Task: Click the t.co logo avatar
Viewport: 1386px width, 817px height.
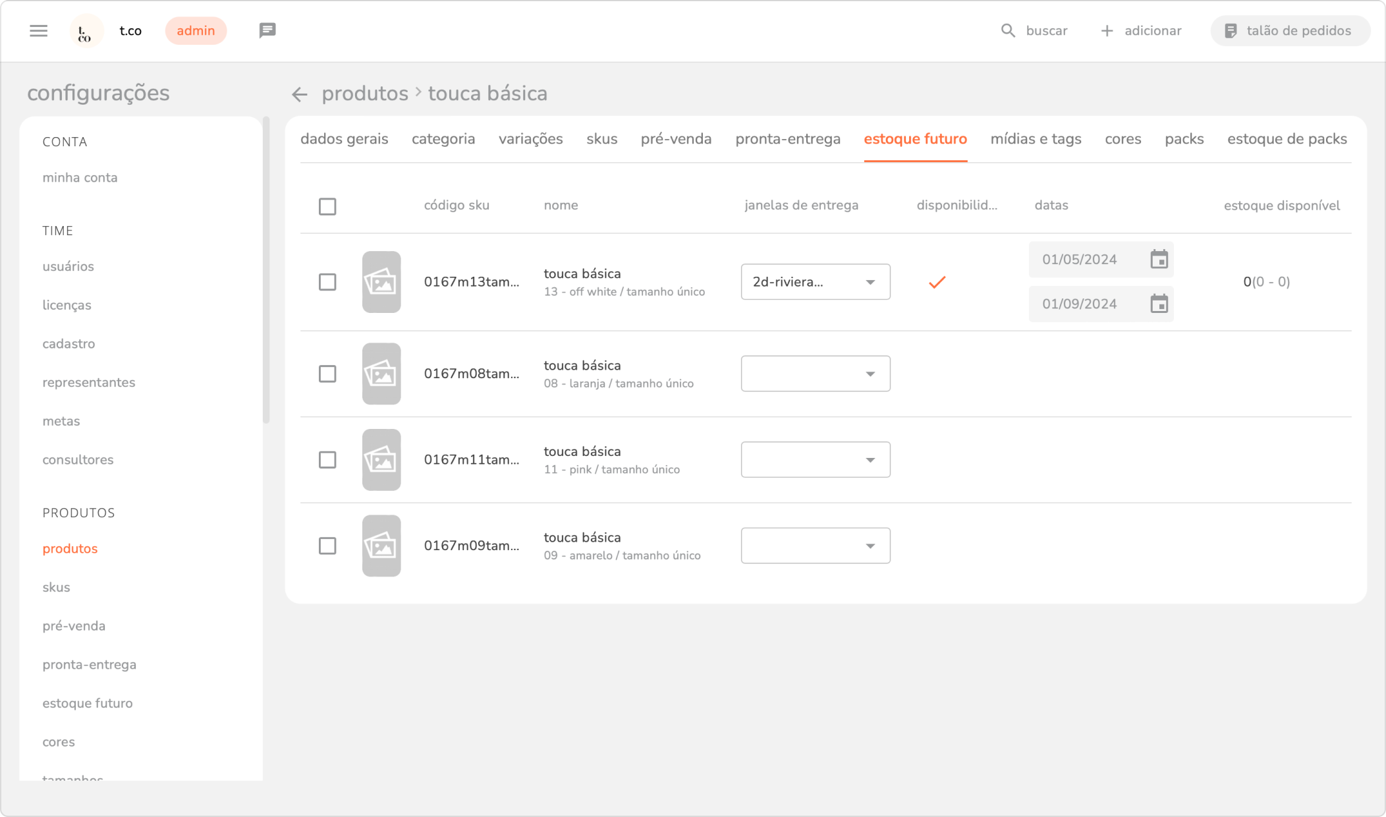Action: (85, 31)
